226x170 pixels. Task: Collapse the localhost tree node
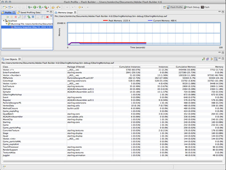click(x=4, y=21)
